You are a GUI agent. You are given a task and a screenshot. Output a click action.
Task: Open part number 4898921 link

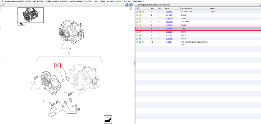click(168, 42)
